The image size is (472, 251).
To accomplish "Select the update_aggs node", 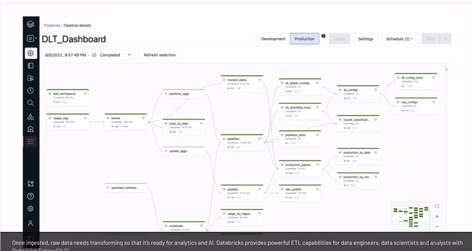I will click(184, 151).
